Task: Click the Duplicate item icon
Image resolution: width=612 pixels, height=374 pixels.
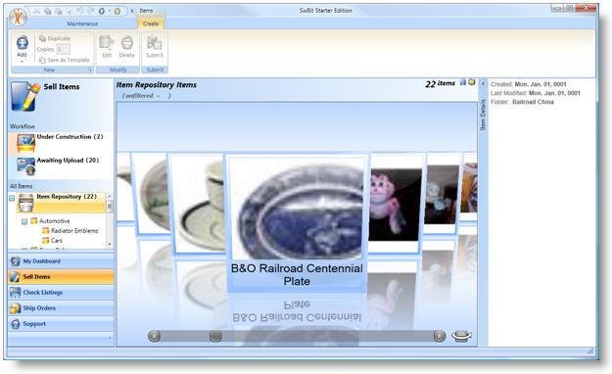Action: click(42, 38)
